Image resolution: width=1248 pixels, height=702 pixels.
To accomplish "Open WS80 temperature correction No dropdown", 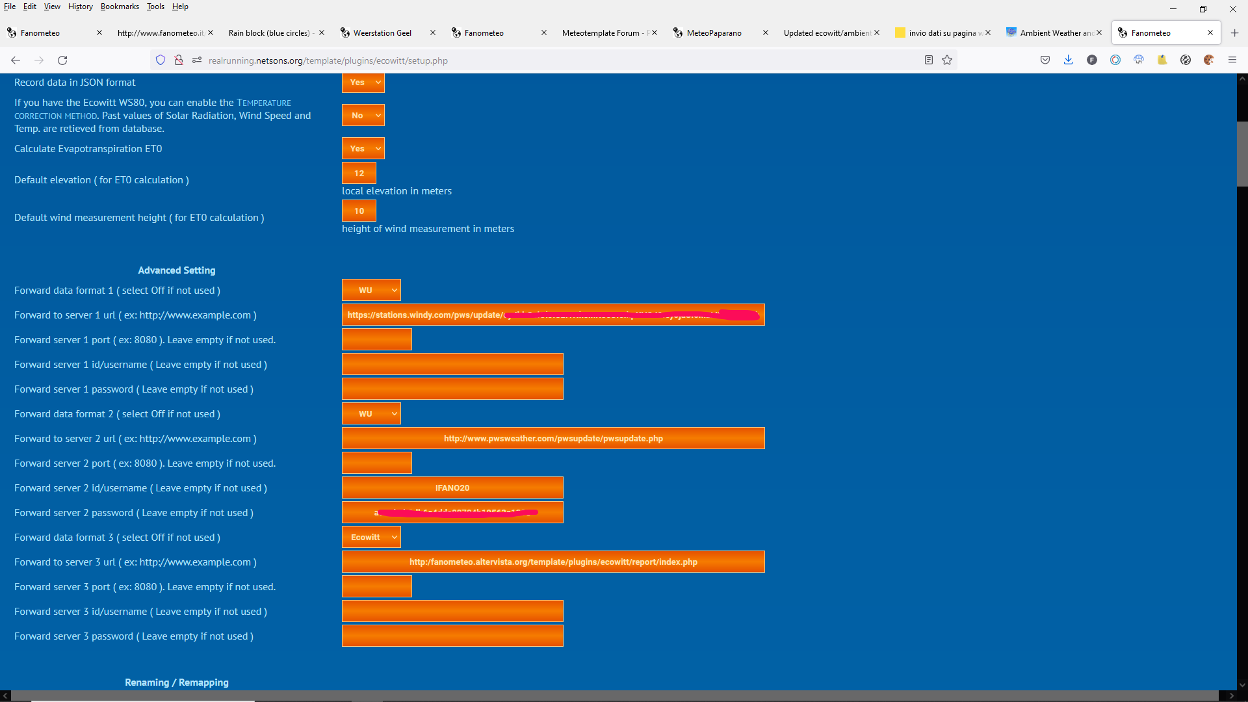I will [x=363, y=115].
